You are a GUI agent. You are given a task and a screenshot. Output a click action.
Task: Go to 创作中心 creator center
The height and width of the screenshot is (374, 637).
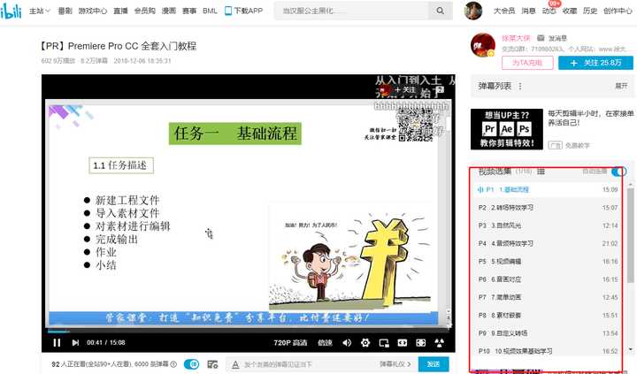(618, 11)
